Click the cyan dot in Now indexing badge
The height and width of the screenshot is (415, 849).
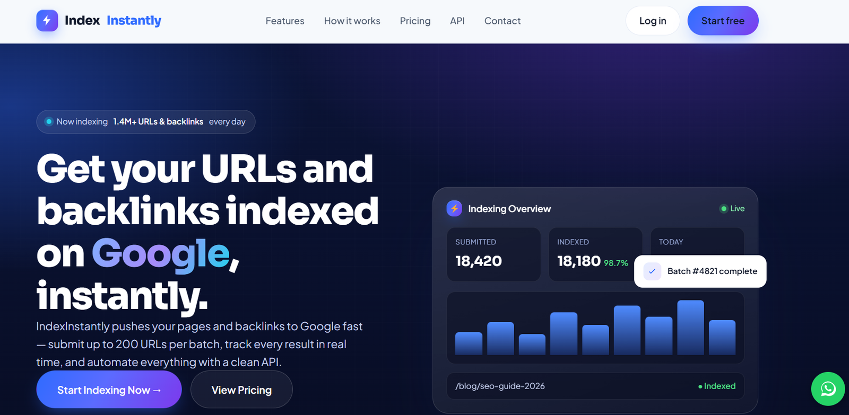[x=49, y=121]
